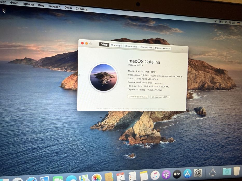Open the Mail app in the Dock
The height and width of the screenshot is (181, 242).
click(45, 178)
